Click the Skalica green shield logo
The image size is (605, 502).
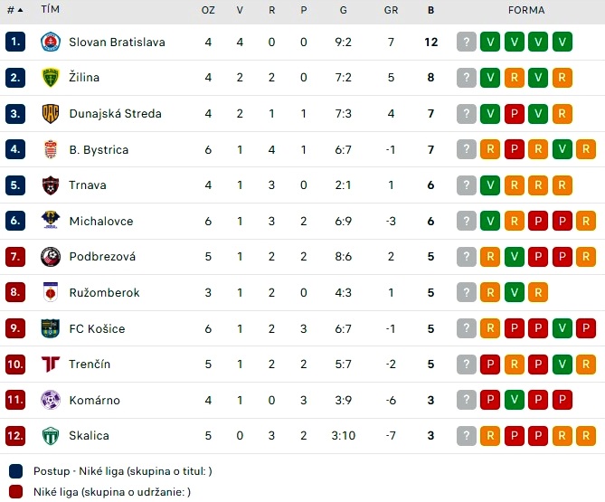(51, 436)
